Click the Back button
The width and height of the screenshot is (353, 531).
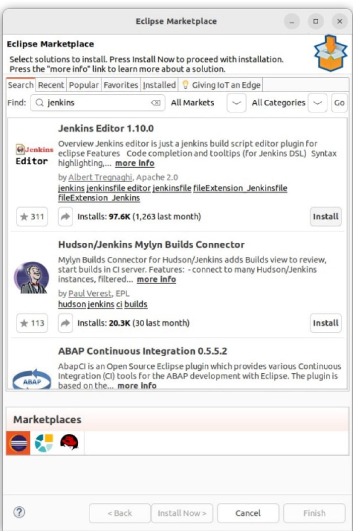tap(120, 513)
